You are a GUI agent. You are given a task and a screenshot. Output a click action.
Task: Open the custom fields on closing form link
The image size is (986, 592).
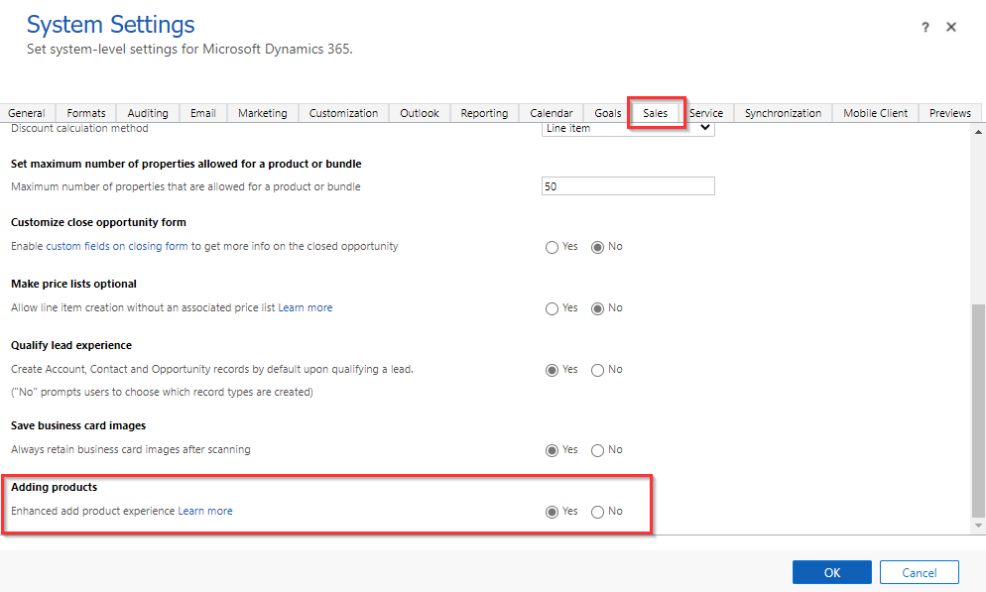117,246
